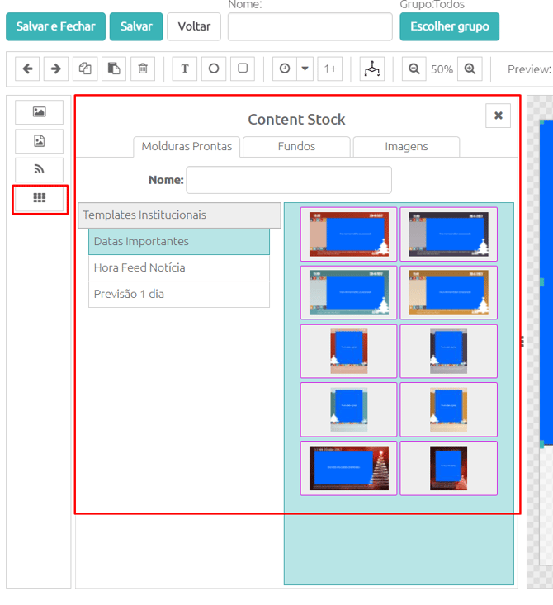Select the rounded rectangle shape tool
553x605 pixels.
[x=243, y=69]
